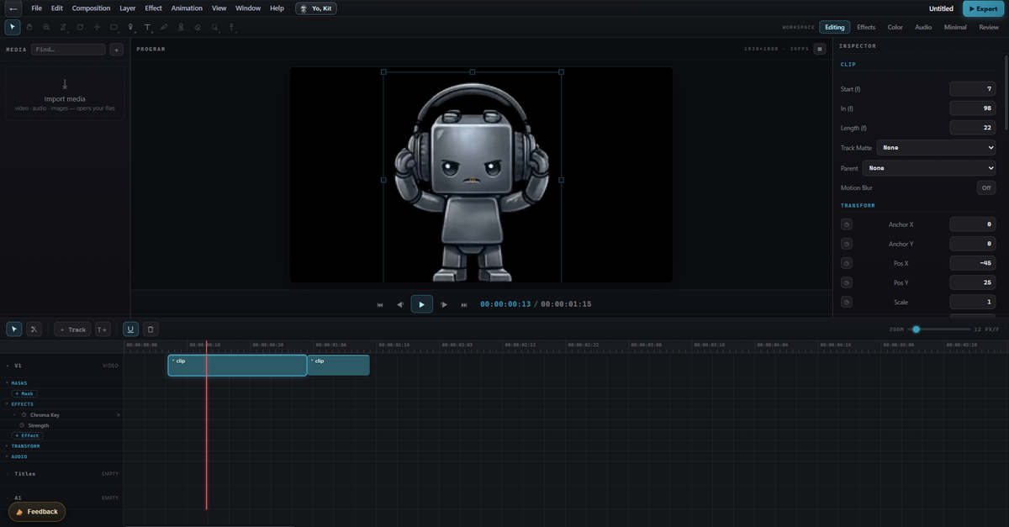Viewport: 1009px width, 527px height.
Task: Click the Inspector panel vertical scrollbar
Action: pos(1006,92)
